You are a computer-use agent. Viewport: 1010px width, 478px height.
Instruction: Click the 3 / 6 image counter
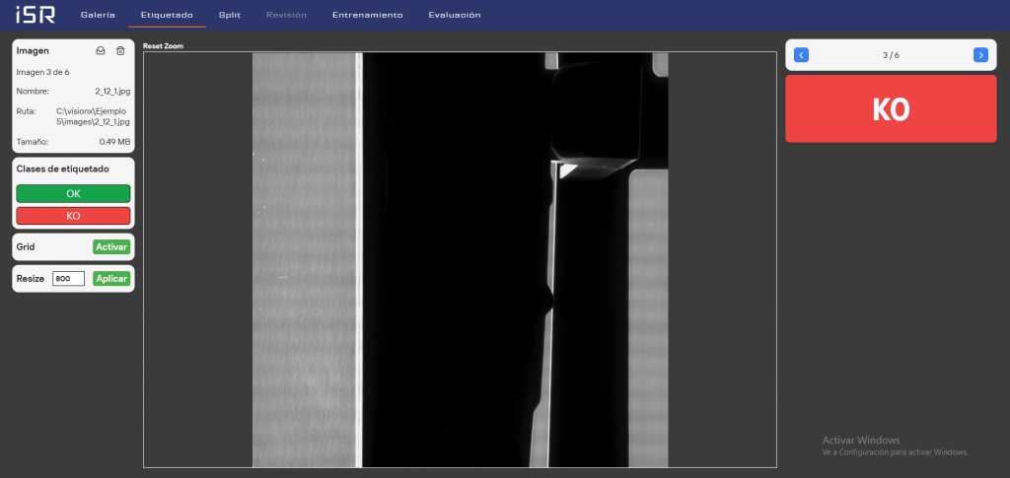[891, 55]
